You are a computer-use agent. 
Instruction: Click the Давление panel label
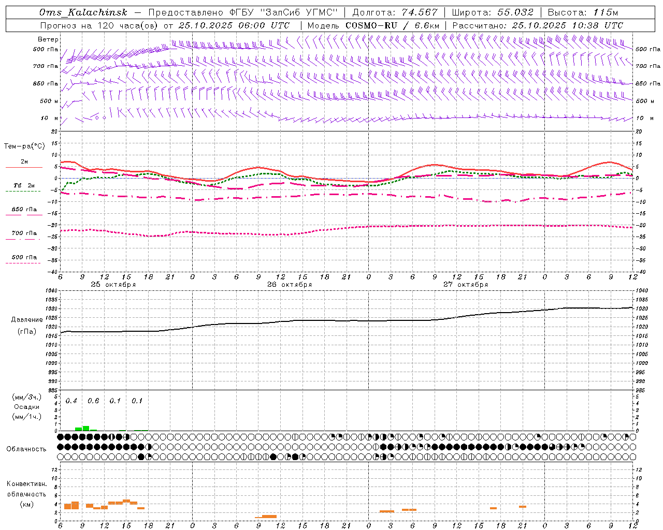click(x=27, y=320)
